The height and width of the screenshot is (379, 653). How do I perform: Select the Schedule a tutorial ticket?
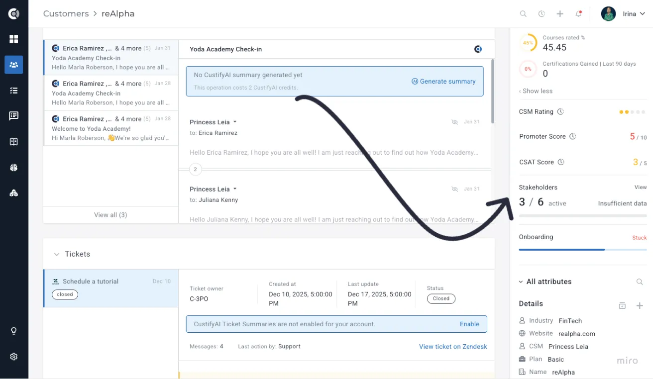[x=110, y=288]
